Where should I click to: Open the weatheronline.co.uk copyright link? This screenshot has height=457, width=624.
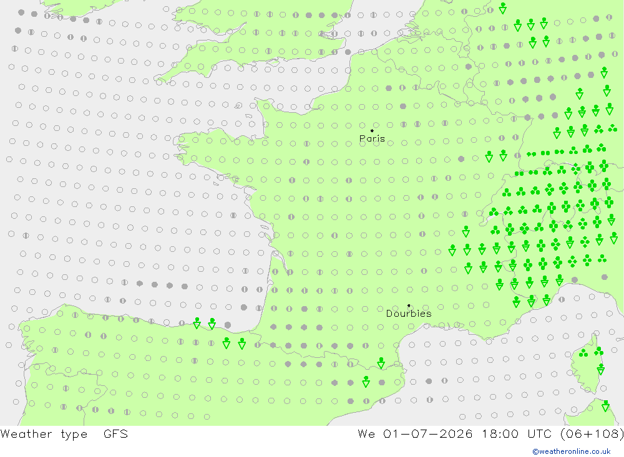point(572,451)
